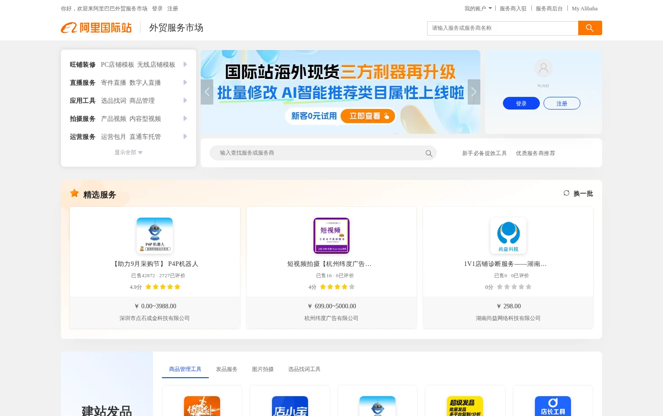Open the robot app icon in 建站发品 list
The width and height of the screenshot is (663, 416).
point(378,406)
